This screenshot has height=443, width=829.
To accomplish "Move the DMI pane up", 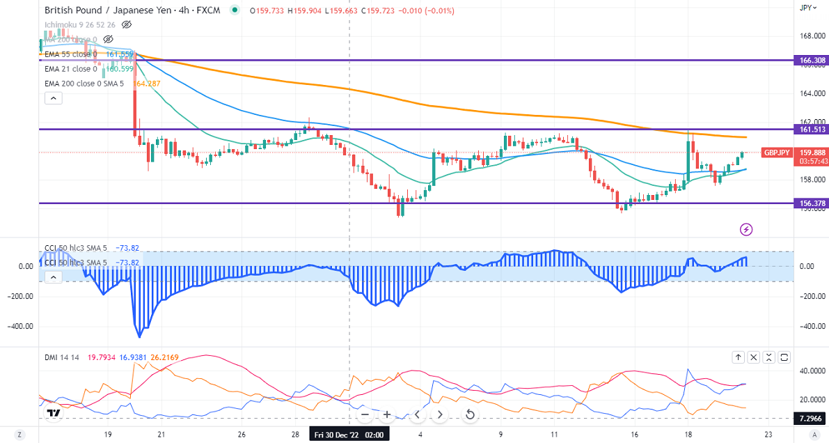I will (x=738, y=357).
